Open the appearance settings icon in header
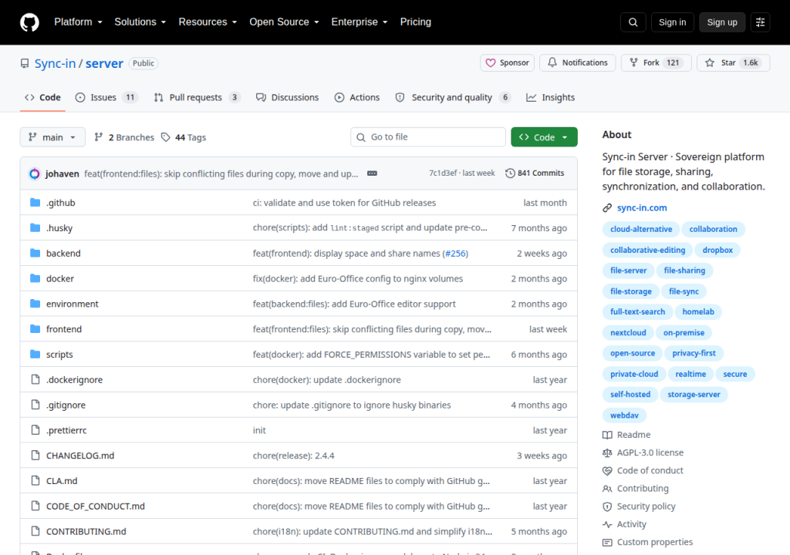Image resolution: width=790 pixels, height=555 pixels. [760, 22]
